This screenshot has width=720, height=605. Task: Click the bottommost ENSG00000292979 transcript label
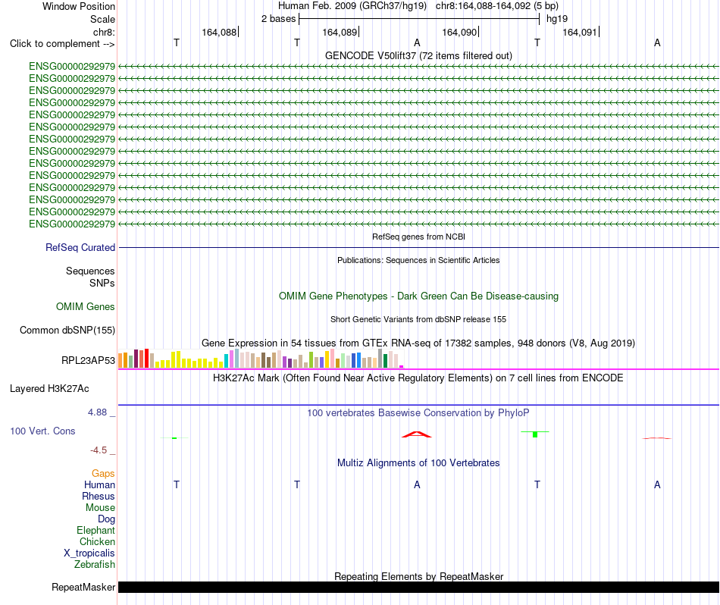[x=72, y=224]
